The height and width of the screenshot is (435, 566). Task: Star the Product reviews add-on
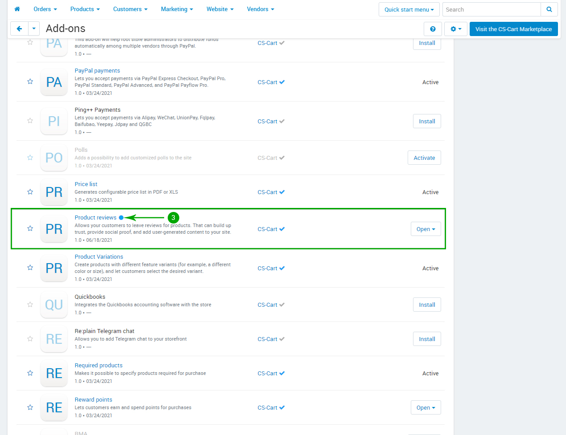(30, 228)
